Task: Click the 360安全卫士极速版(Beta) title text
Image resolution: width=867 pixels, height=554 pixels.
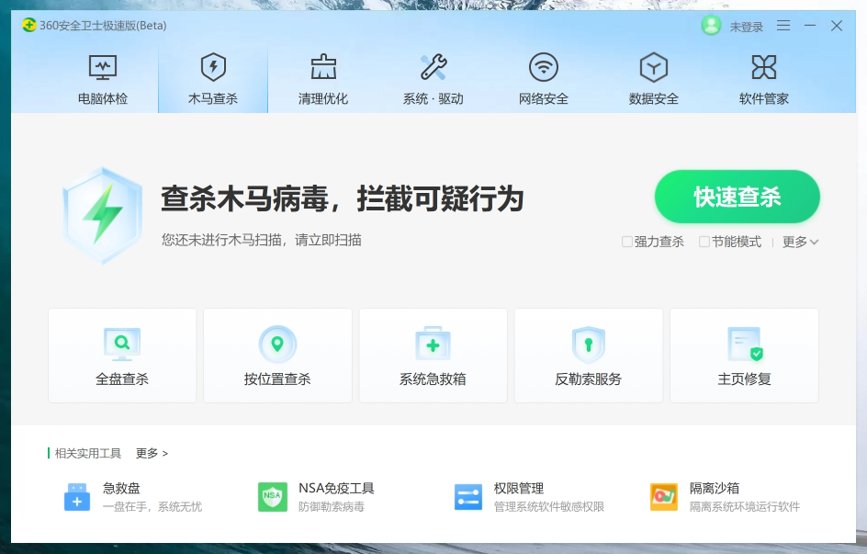Action: (x=103, y=26)
